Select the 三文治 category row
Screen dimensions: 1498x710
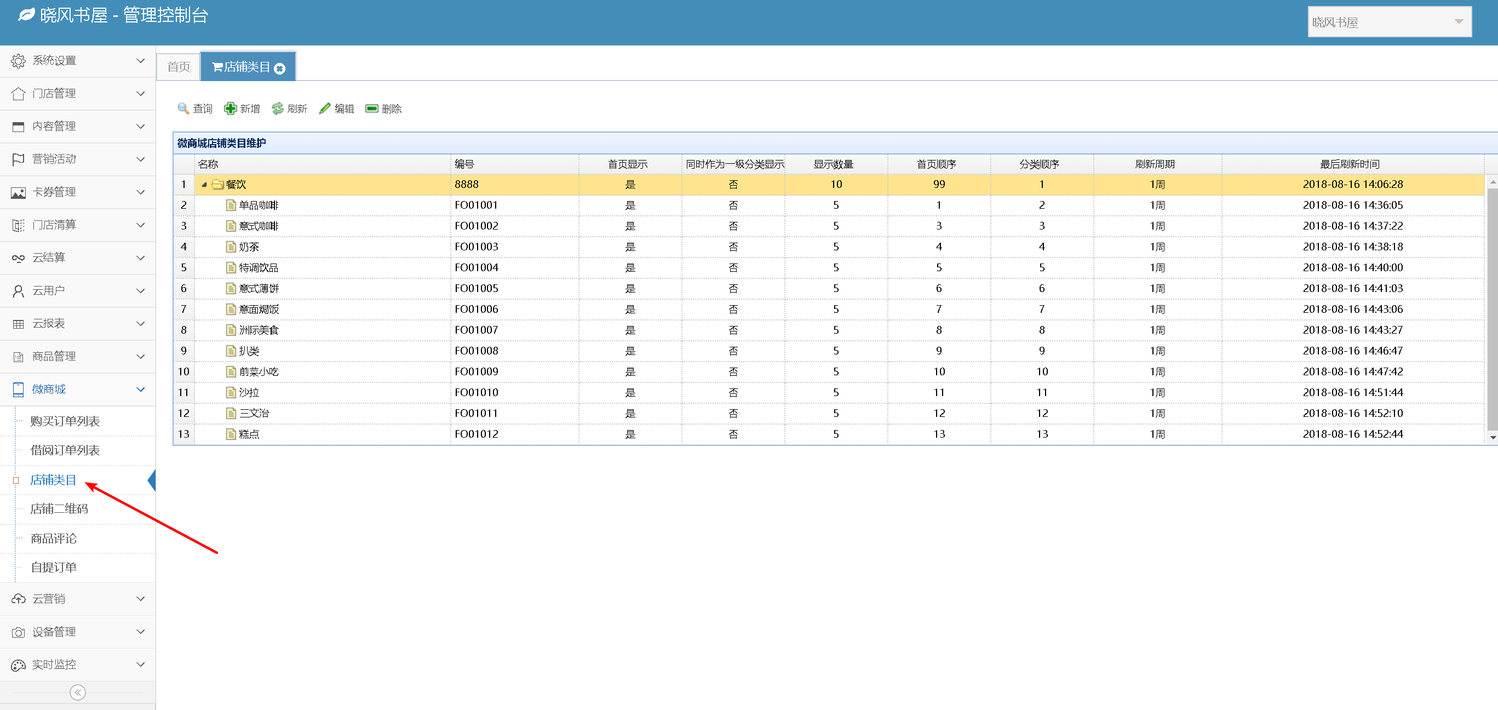coord(254,413)
